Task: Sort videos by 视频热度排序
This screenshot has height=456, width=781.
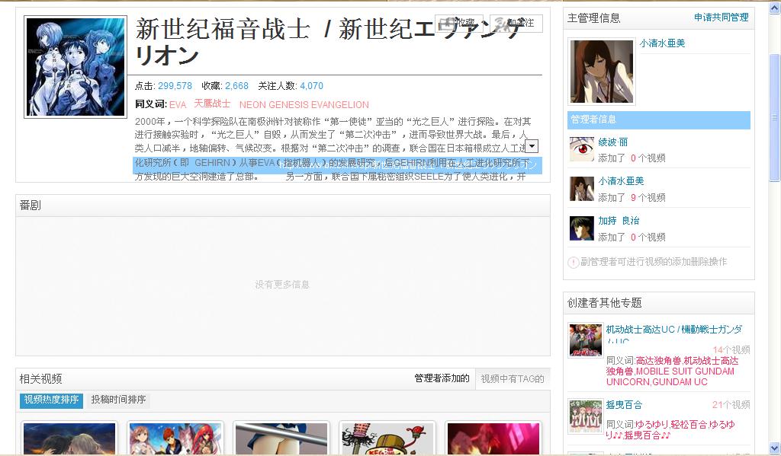Action: [51, 400]
